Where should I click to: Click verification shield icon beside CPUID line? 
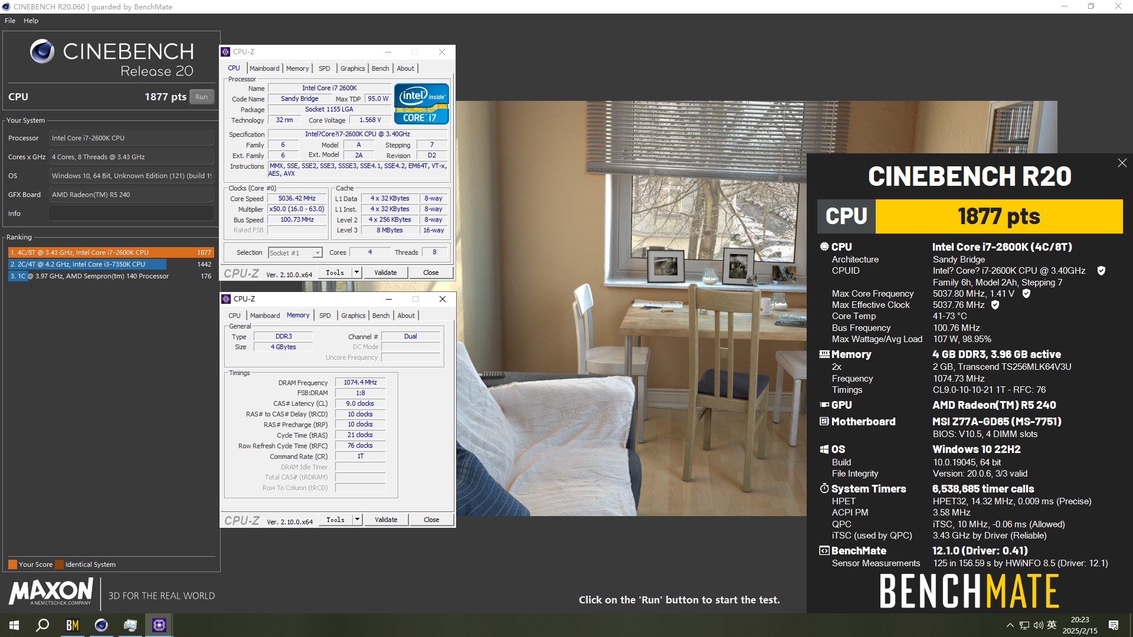[x=1101, y=271]
